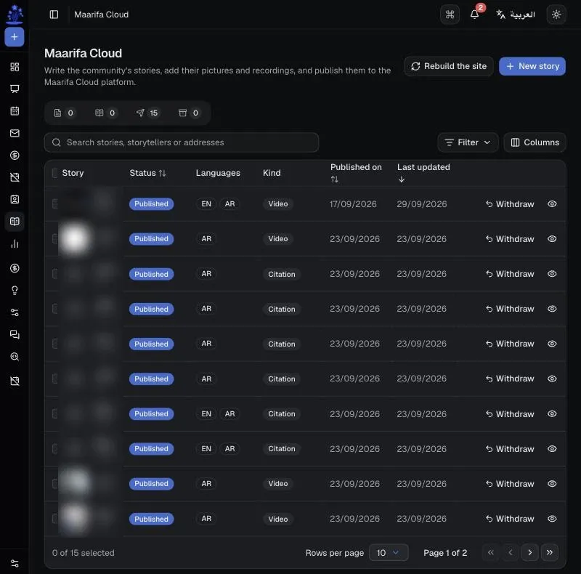Switch language to العربية
Screen dimensions: 581x574
[516, 15]
